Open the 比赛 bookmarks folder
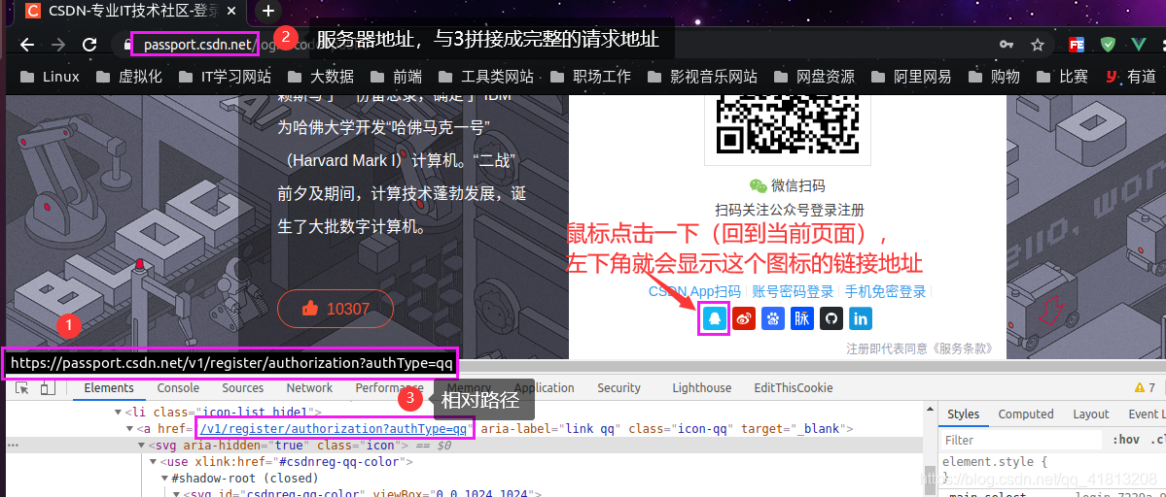This screenshot has height=497, width=1166. [1063, 77]
